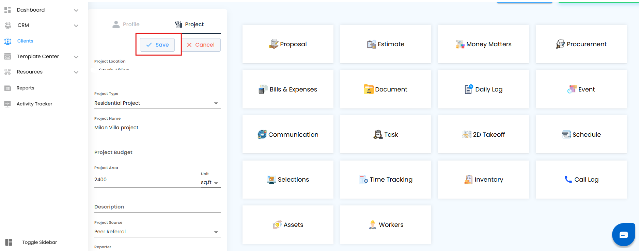Open the 2D Takeoff tool

pyautogui.click(x=483, y=135)
